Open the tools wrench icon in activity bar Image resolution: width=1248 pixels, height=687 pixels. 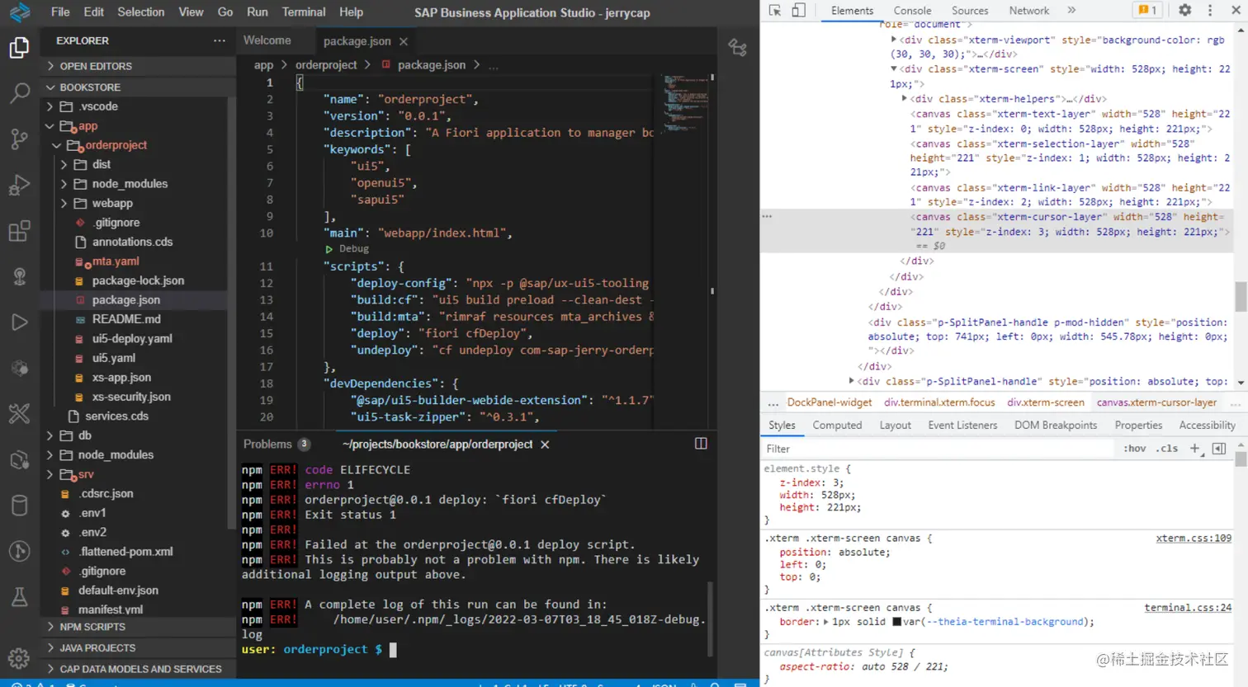coord(19,413)
